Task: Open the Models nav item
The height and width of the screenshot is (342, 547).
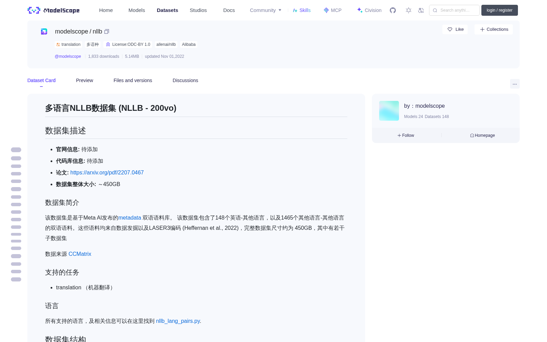Action: pos(137,10)
